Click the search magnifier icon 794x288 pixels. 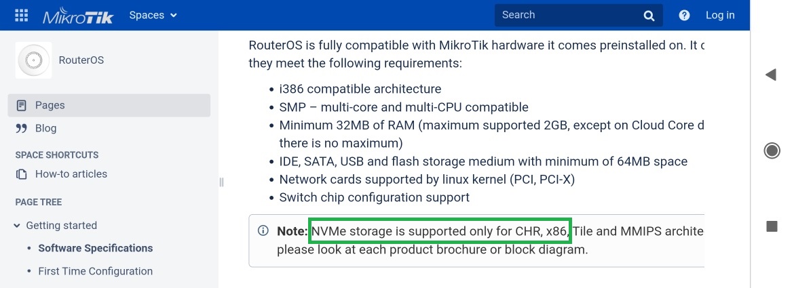[649, 16]
